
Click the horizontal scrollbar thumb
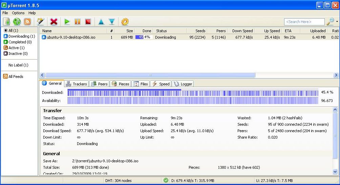150,75
